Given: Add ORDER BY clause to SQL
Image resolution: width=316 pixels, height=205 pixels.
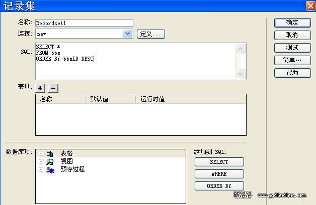Looking at the screenshot, I should pos(219,186).
